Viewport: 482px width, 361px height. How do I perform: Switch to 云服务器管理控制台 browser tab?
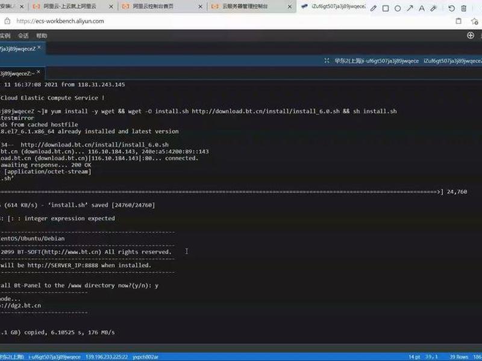pos(251,6)
